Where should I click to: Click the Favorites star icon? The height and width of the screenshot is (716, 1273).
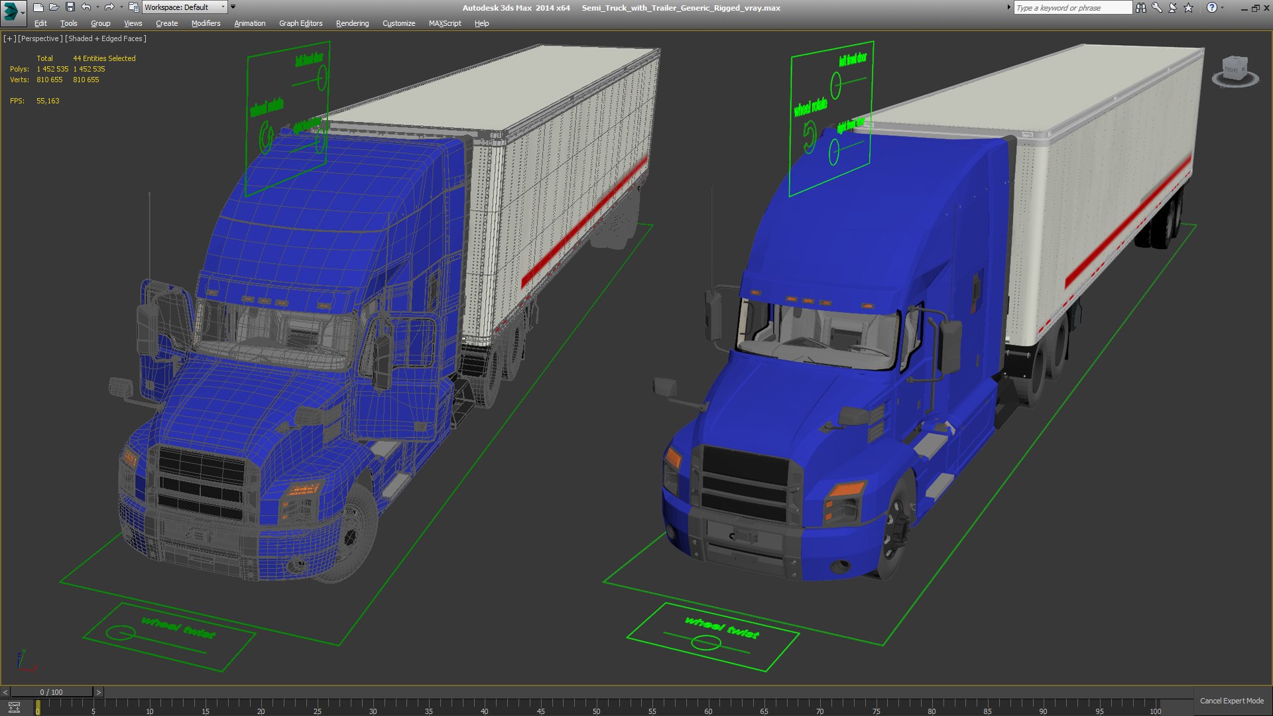1189,7
